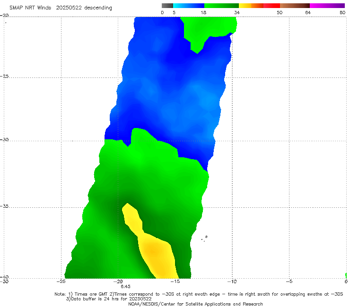This screenshot has height=307, width=350.
Task: Pick the cyan-to-blue segment of the color bar
Action: 189,6
